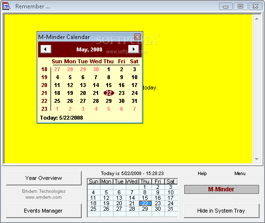Screen dimensions: 265x223
Task: Click Wed header in popup calendar
Action: click(x=96, y=61)
